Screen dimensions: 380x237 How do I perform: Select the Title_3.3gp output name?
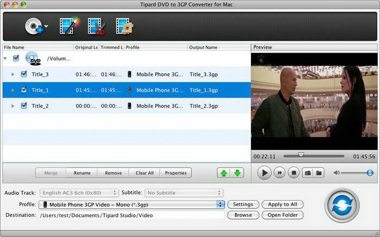point(204,74)
